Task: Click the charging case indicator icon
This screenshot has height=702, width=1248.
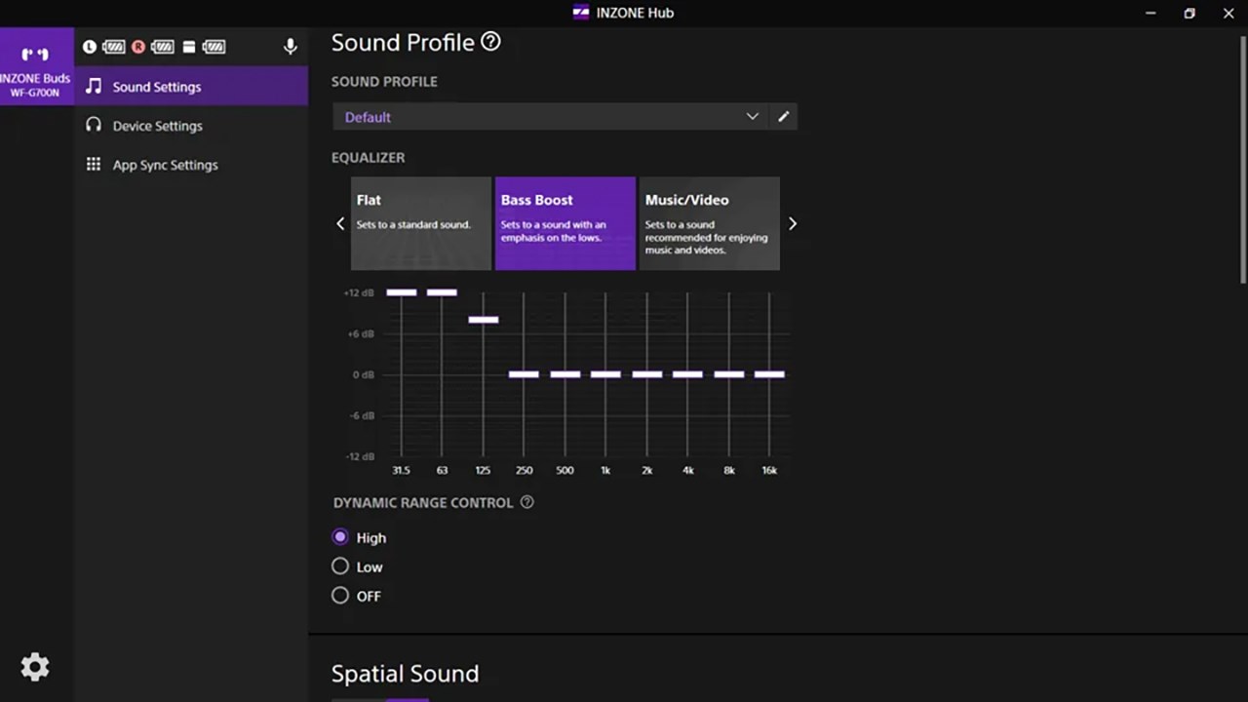Action: (189, 47)
